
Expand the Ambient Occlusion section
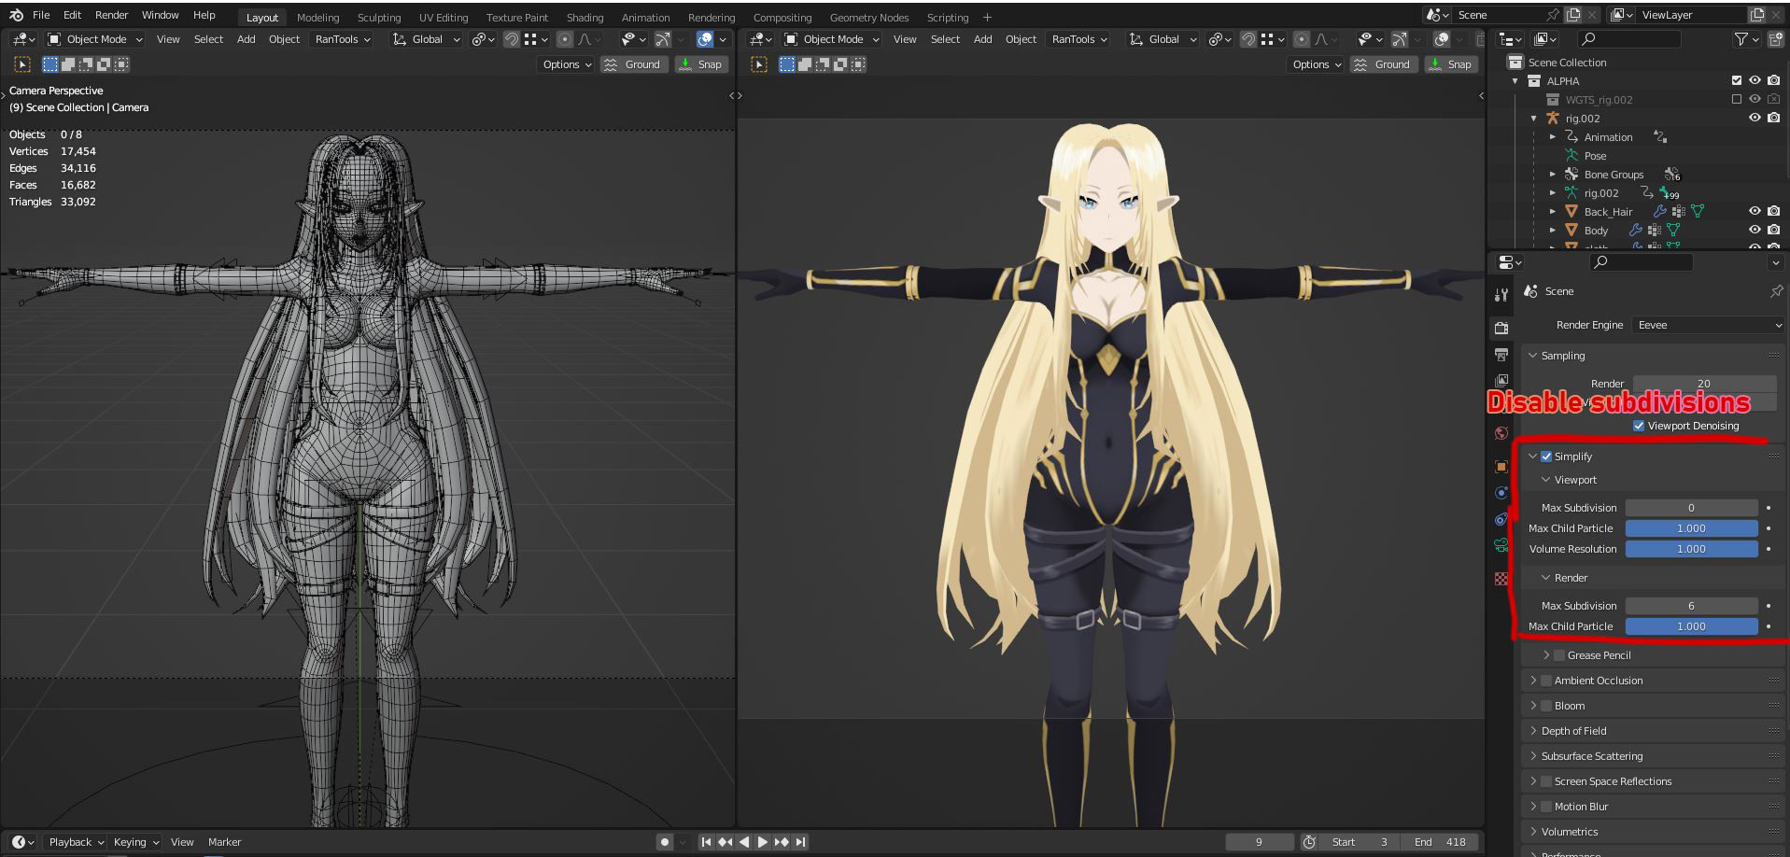[x=1534, y=681]
